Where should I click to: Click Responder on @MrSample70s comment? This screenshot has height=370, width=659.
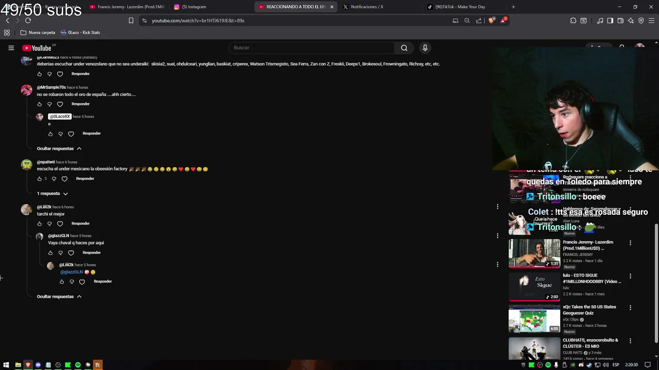[80, 104]
